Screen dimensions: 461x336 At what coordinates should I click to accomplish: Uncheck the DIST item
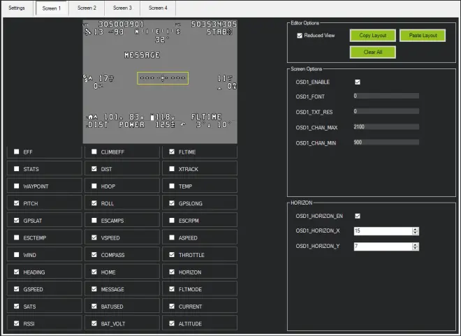tap(94, 169)
